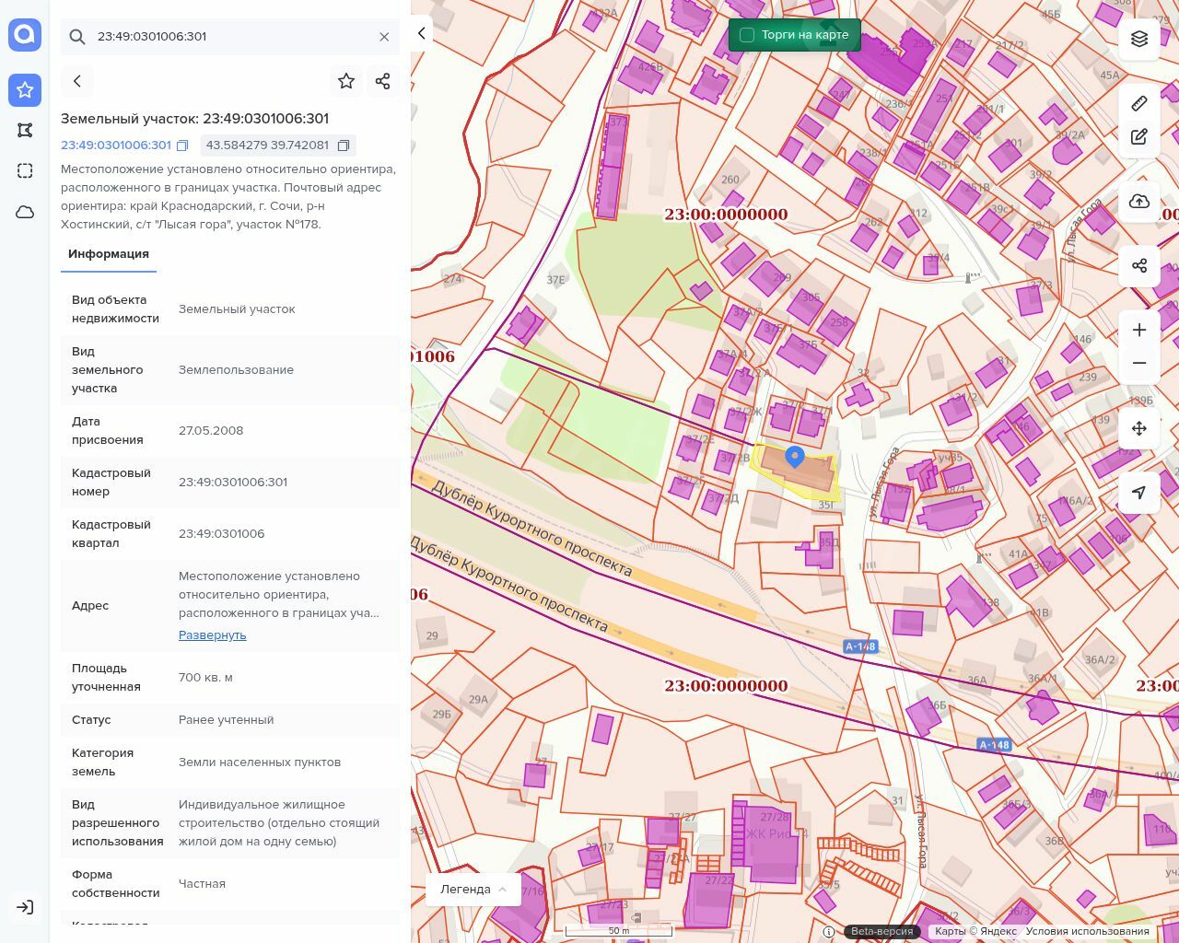
Task: Add parcel to favorites with star
Action: click(x=346, y=81)
